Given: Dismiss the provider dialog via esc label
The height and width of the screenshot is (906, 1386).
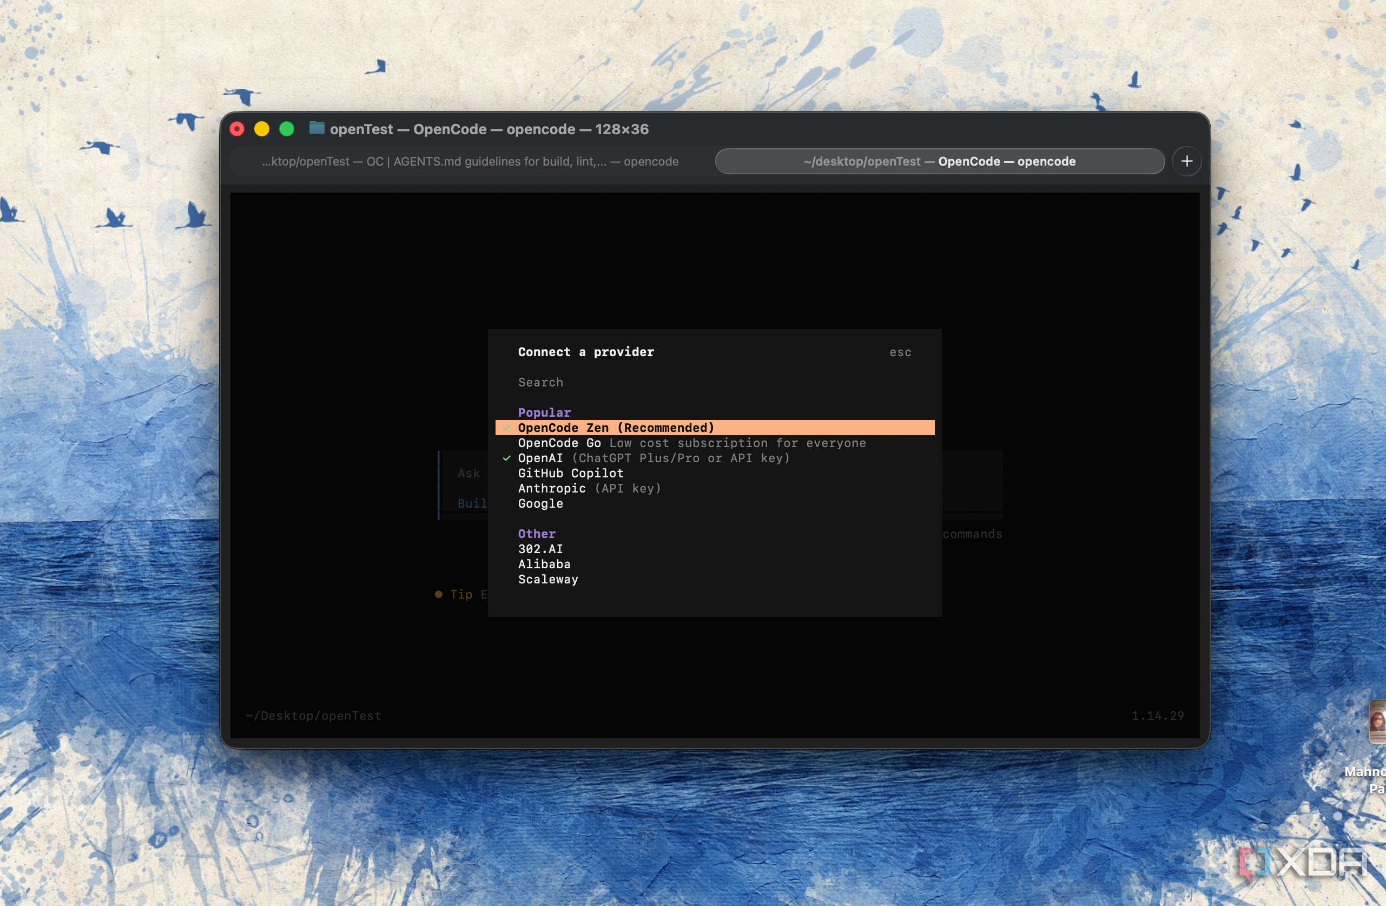Looking at the screenshot, I should (900, 352).
